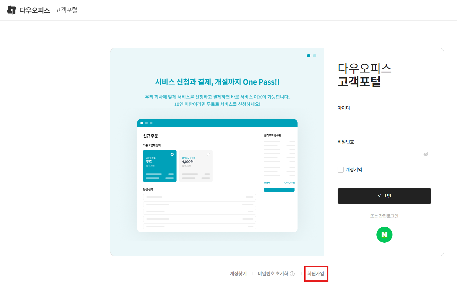Screen dimensions: 457x291
Task: Click the info icon beside 비밀번호 초기화
Action: (292, 274)
